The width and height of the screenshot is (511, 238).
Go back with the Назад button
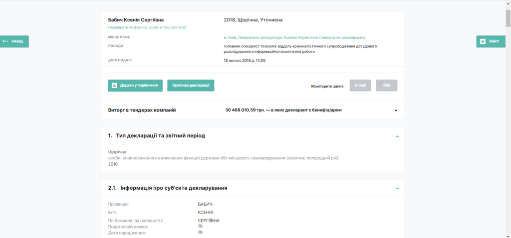tap(14, 41)
